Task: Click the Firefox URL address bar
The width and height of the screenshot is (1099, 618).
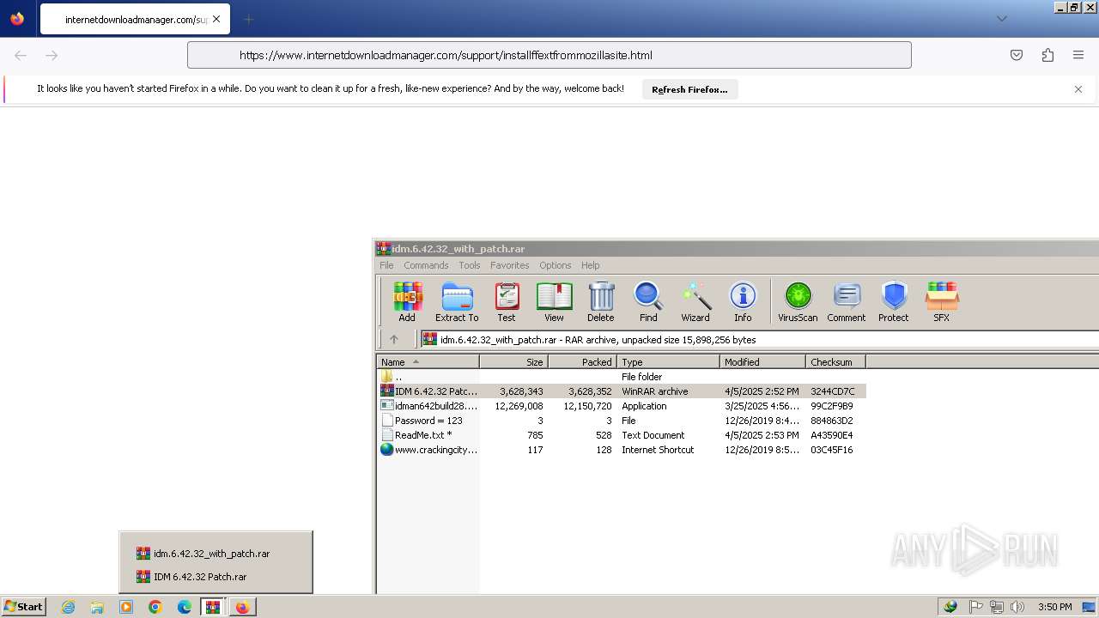Action: tap(549, 55)
